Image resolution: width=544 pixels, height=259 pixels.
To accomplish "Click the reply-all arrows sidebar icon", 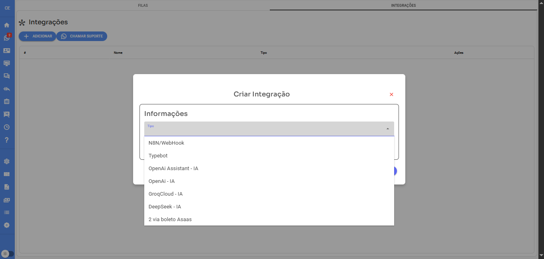I will click(x=7, y=89).
